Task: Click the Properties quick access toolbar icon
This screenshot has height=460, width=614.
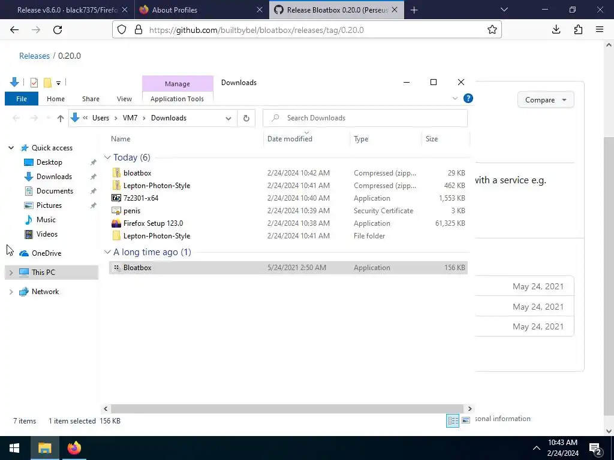Action: click(x=34, y=83)
